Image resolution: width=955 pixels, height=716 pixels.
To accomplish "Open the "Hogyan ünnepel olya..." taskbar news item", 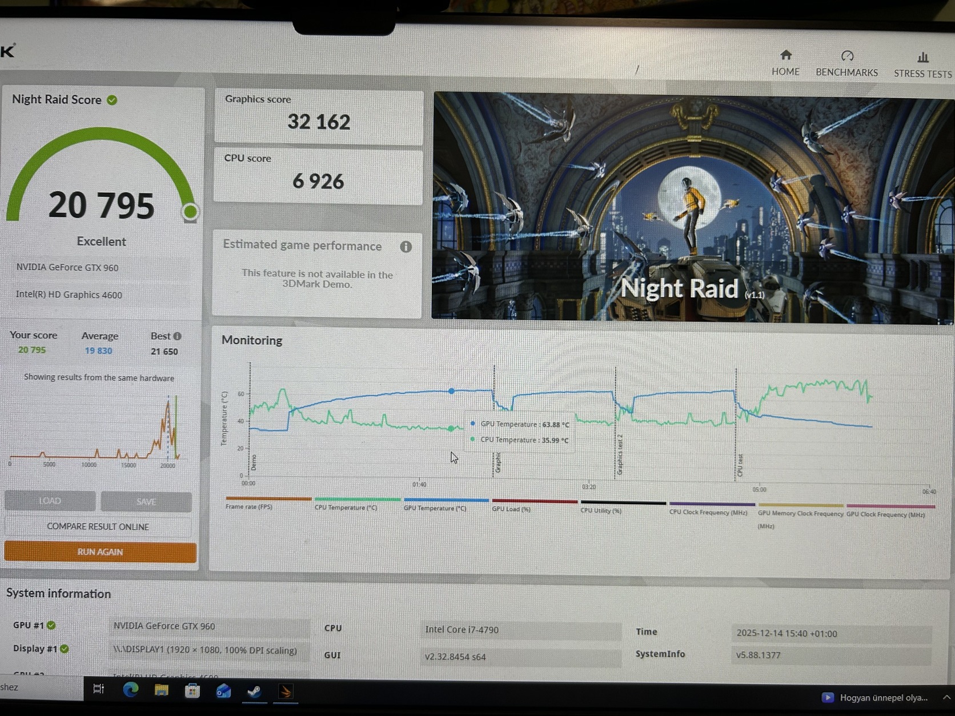I will click(874, 698).
